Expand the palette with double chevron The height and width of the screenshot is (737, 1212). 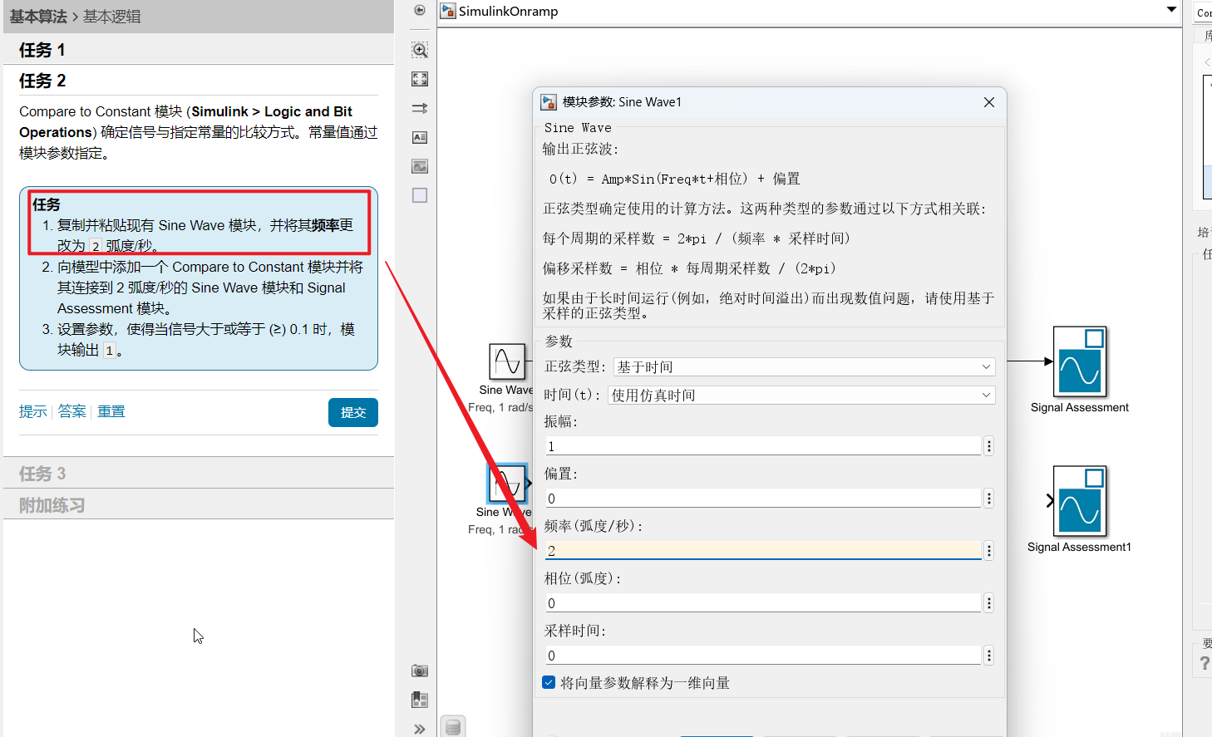click(x=420, y=729)
